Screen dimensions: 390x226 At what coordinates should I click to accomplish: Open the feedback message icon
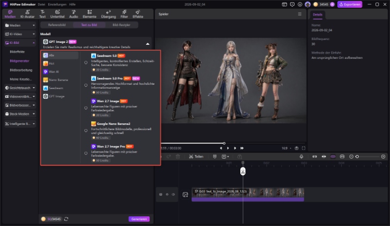pyautogui.click(x=292, y=4)
